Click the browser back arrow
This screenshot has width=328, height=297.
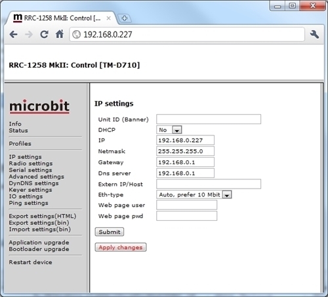coord(14,34)
